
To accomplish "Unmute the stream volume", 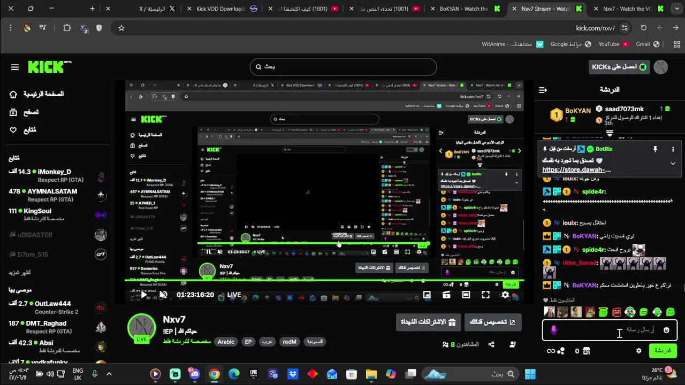I will [x=163, y=295].
